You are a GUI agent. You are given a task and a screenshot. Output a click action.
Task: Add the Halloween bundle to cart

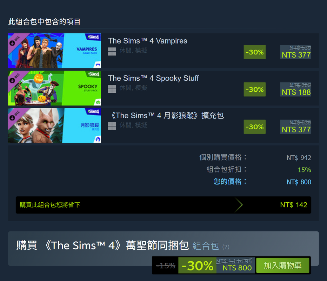pos(282,265)
